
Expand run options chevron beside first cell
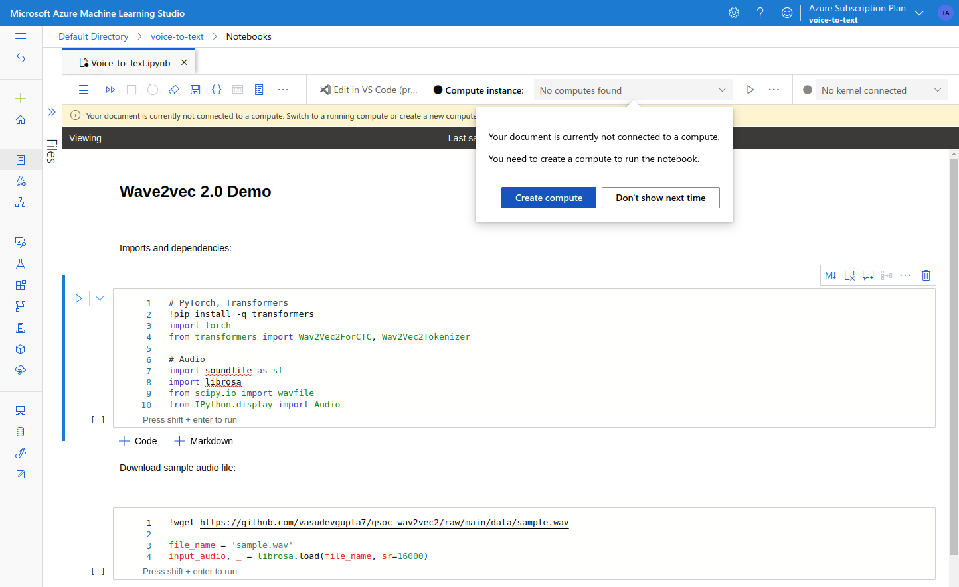click(x=100, y=298)
